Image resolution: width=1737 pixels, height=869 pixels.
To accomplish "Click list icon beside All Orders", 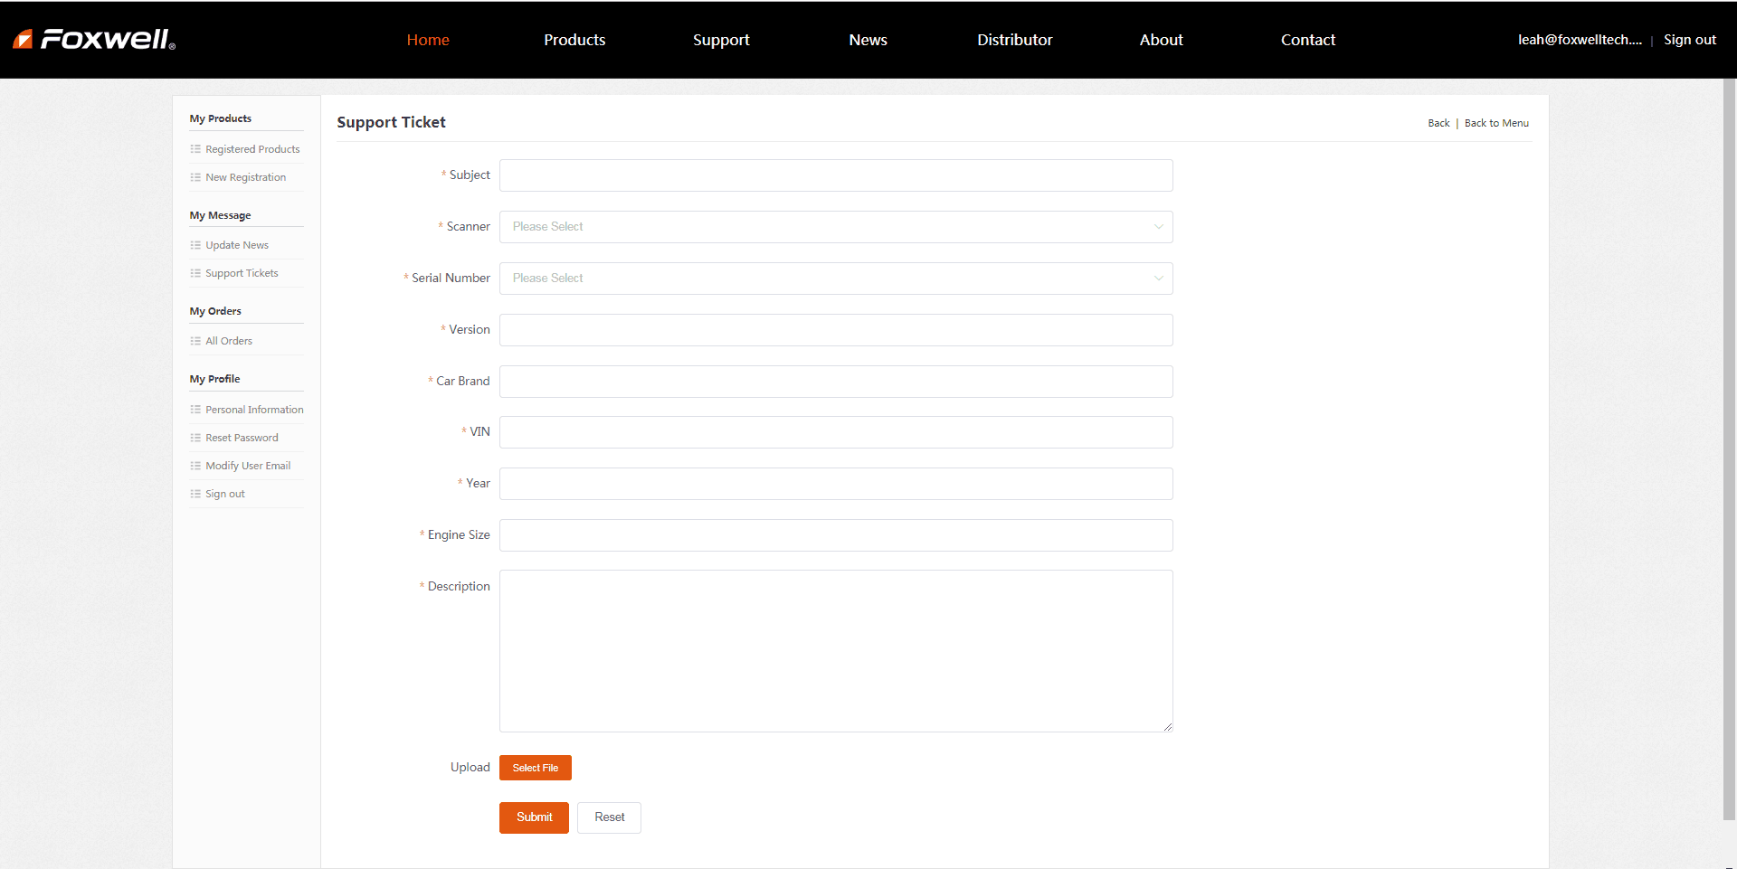I will [195, 341].
